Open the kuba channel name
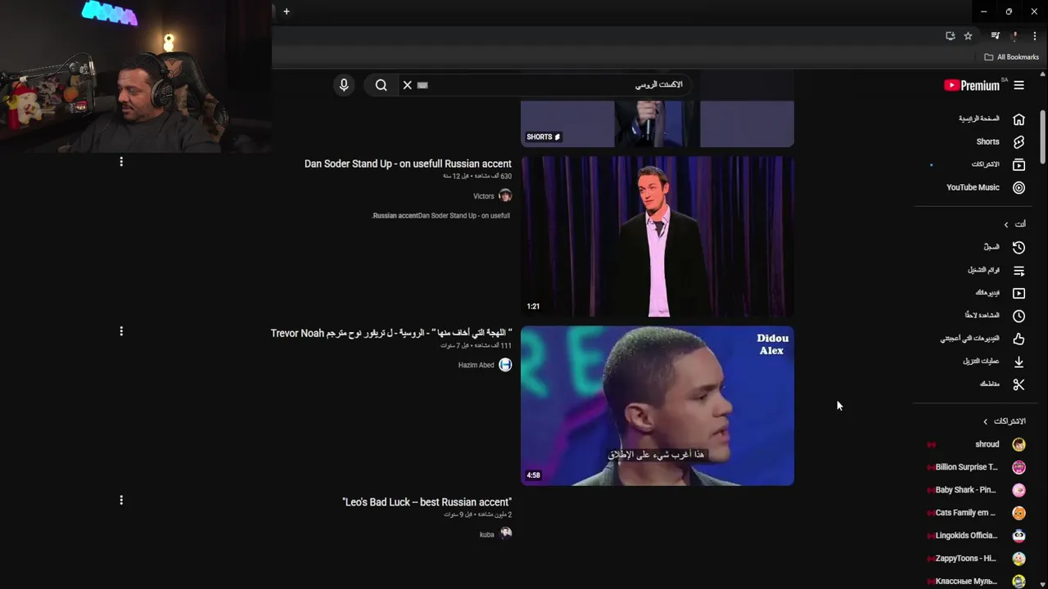Screen dimensions: 1048x589 (x=487, y=535)
